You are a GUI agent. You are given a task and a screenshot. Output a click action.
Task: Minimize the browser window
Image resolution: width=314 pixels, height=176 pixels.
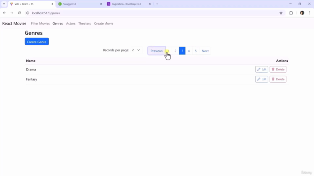[x=290, y=4]
